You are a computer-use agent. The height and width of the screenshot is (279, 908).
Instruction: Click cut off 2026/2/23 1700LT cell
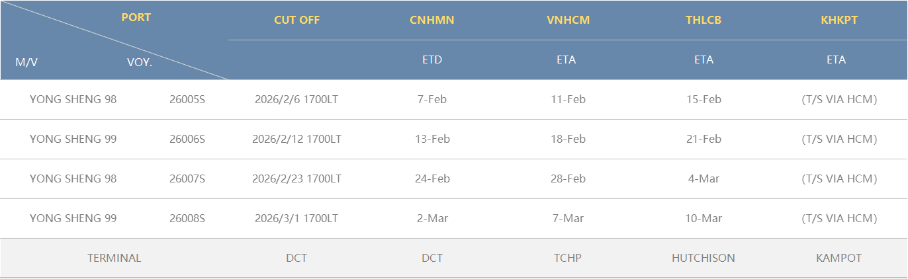click(x=296, y=179)
